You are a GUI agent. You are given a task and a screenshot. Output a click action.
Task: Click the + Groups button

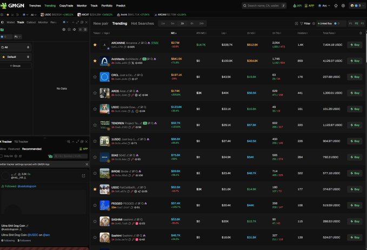click(x=16, y=66)
